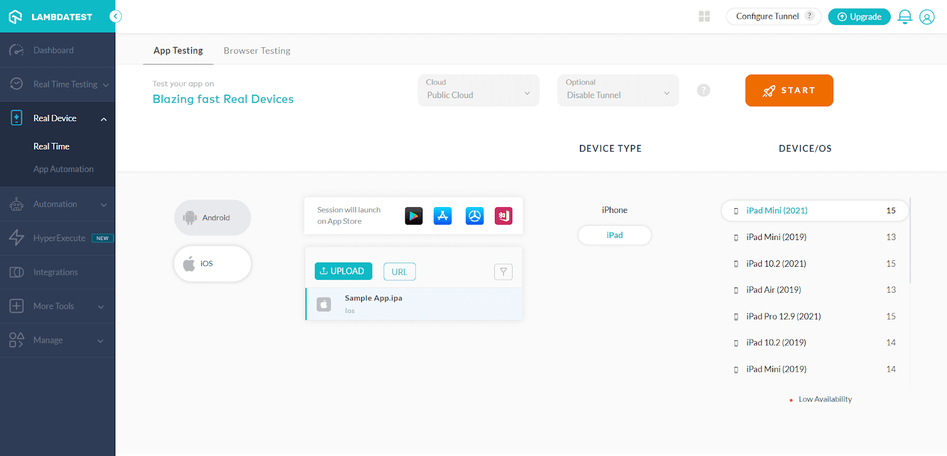Image resolution: width=947 pixels, height=456 pixels.
Task: Expand the Real Time Testing chevron
Action: pyautogui.click(x=106, y=85)
